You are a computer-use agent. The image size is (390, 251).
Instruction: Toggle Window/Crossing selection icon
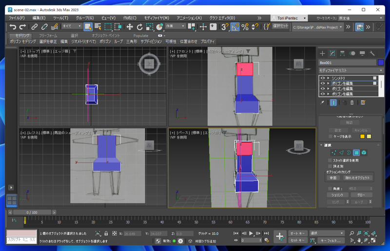click(x=118, y=27)
